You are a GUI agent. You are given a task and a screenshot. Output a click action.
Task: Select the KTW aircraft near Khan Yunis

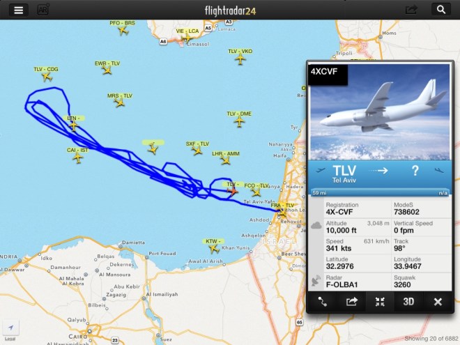214,249
